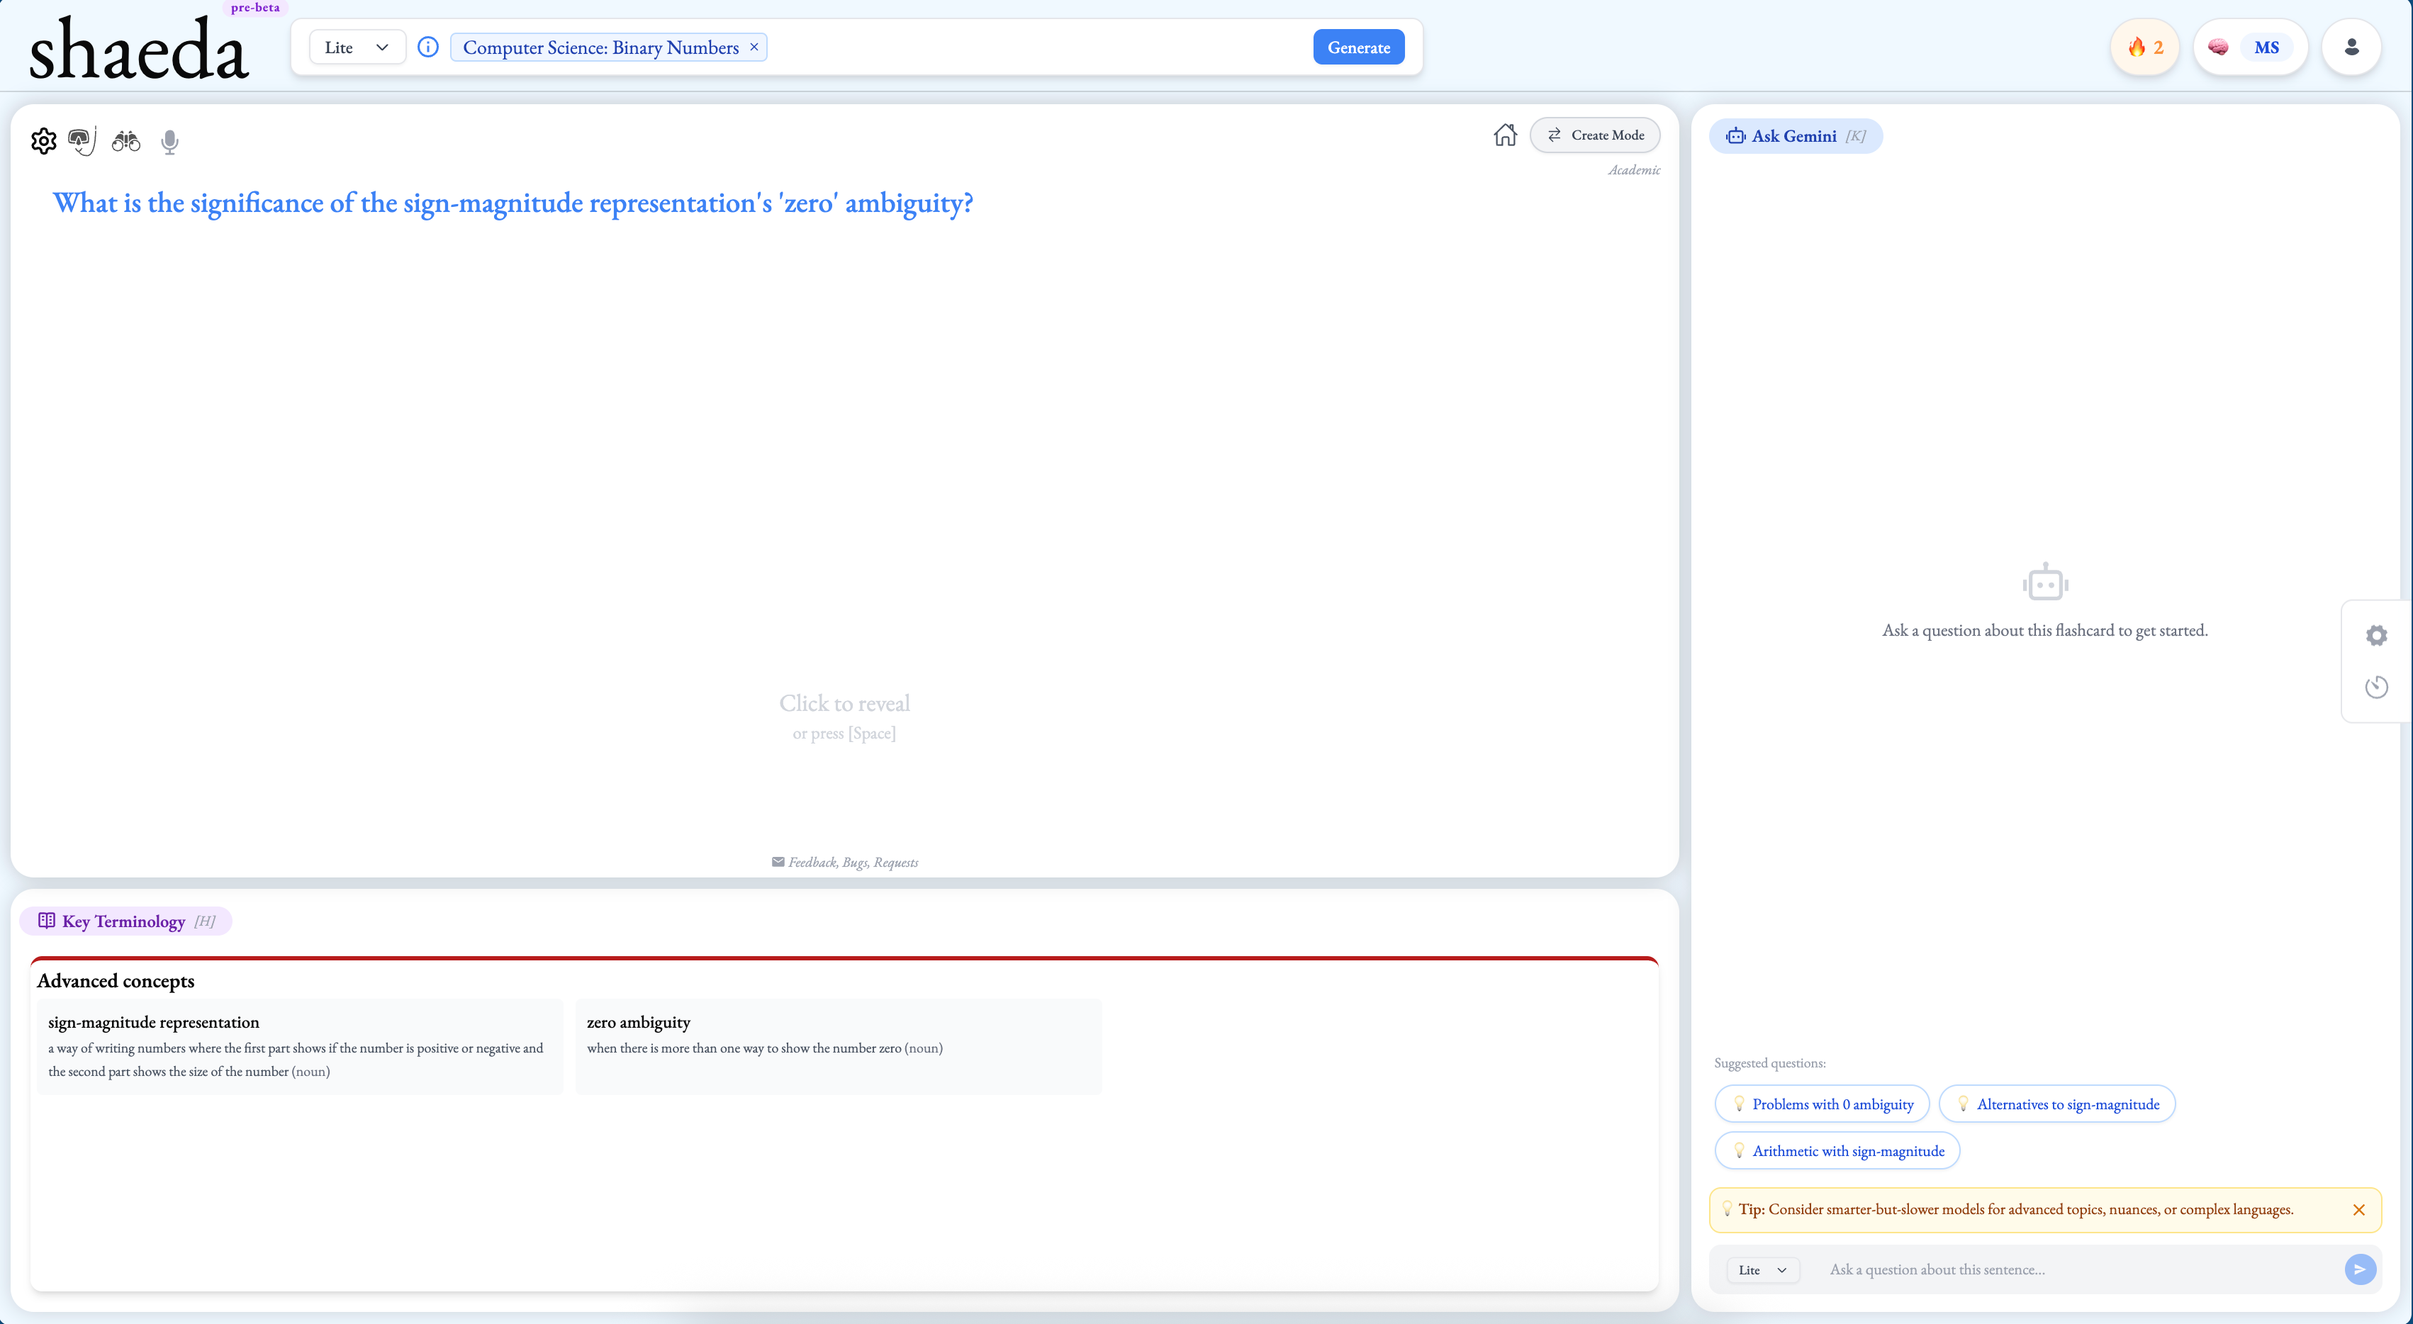
Task: Click the binoculars explore icon
Action: click(125, 140)
